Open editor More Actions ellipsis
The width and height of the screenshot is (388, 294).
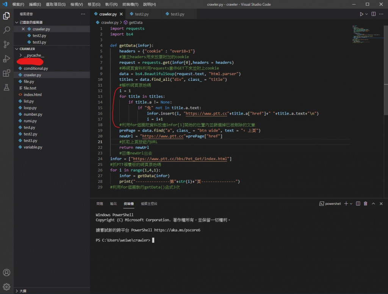tap(381, 14)
